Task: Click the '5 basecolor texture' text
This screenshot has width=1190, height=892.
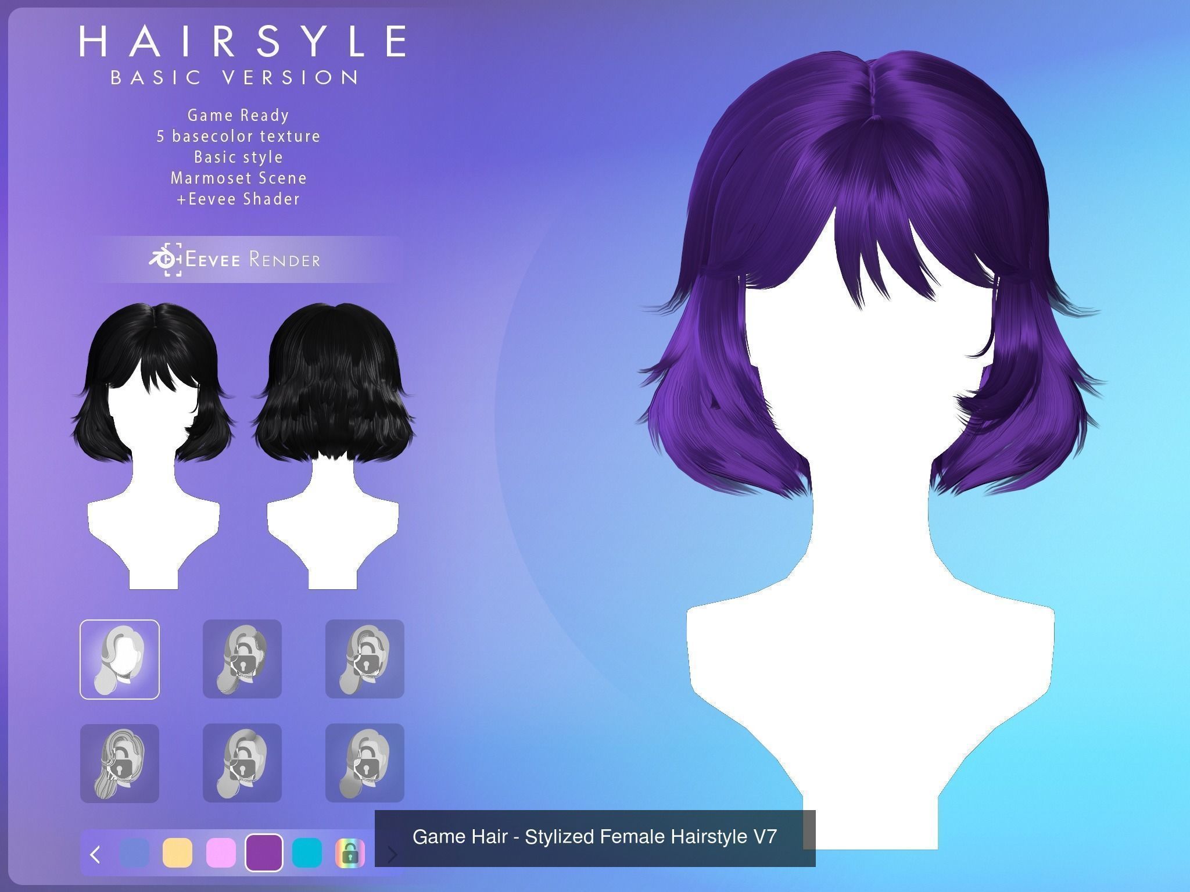Action: pyautogui.click(x=238, y=136)
